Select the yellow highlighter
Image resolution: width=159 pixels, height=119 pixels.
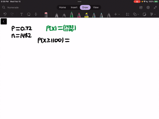[86, 15]
